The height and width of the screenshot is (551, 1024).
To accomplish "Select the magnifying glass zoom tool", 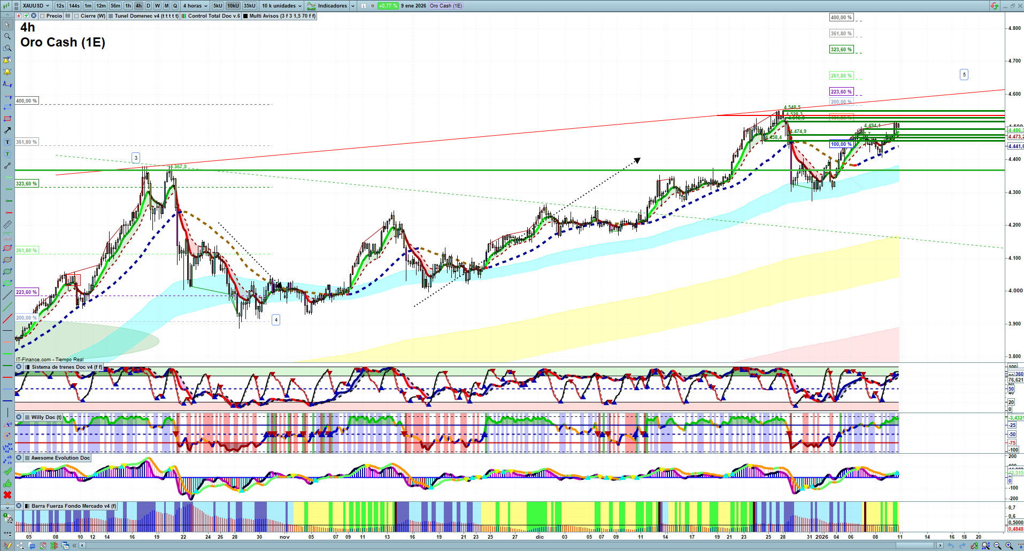I will point(7,36).
